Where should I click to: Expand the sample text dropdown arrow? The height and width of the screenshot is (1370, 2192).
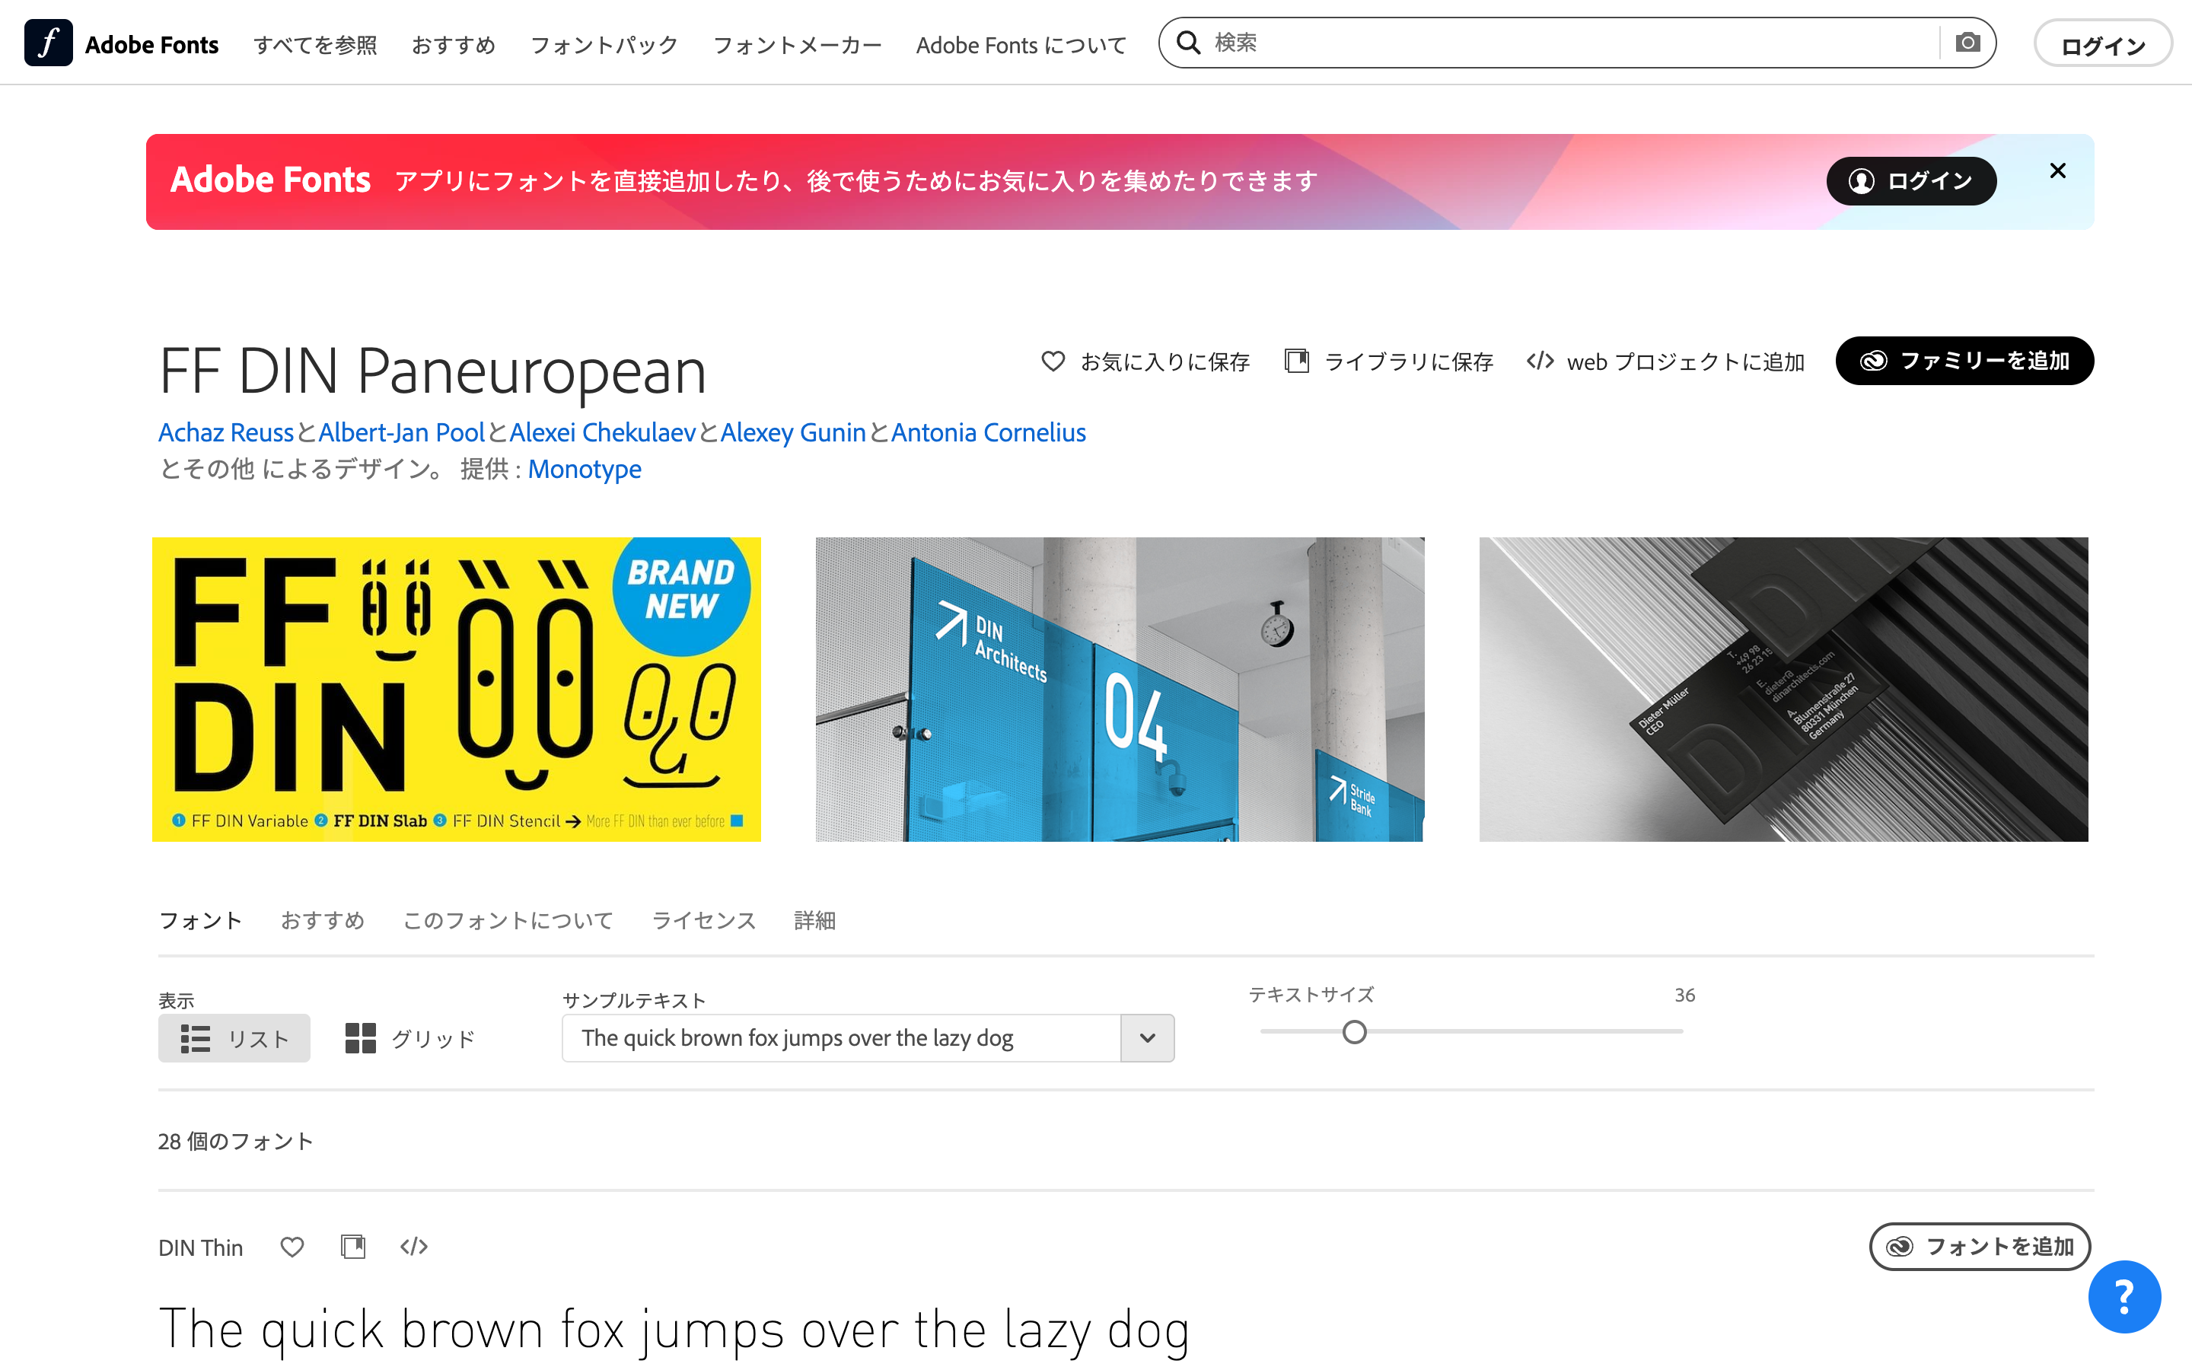[1147, 1038]
